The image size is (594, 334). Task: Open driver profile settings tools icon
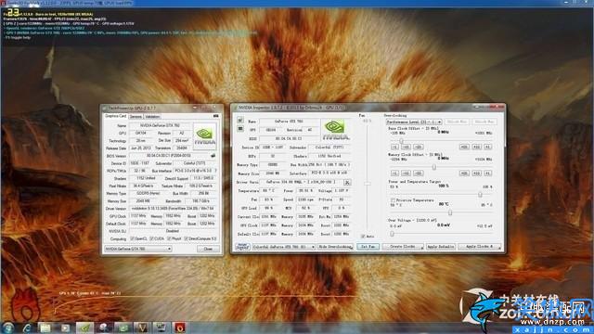[x=346, y=182]
